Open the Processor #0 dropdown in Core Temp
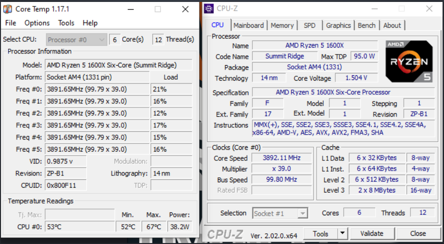The height and width of the screenshot is (244, 444). pos(77,40)
